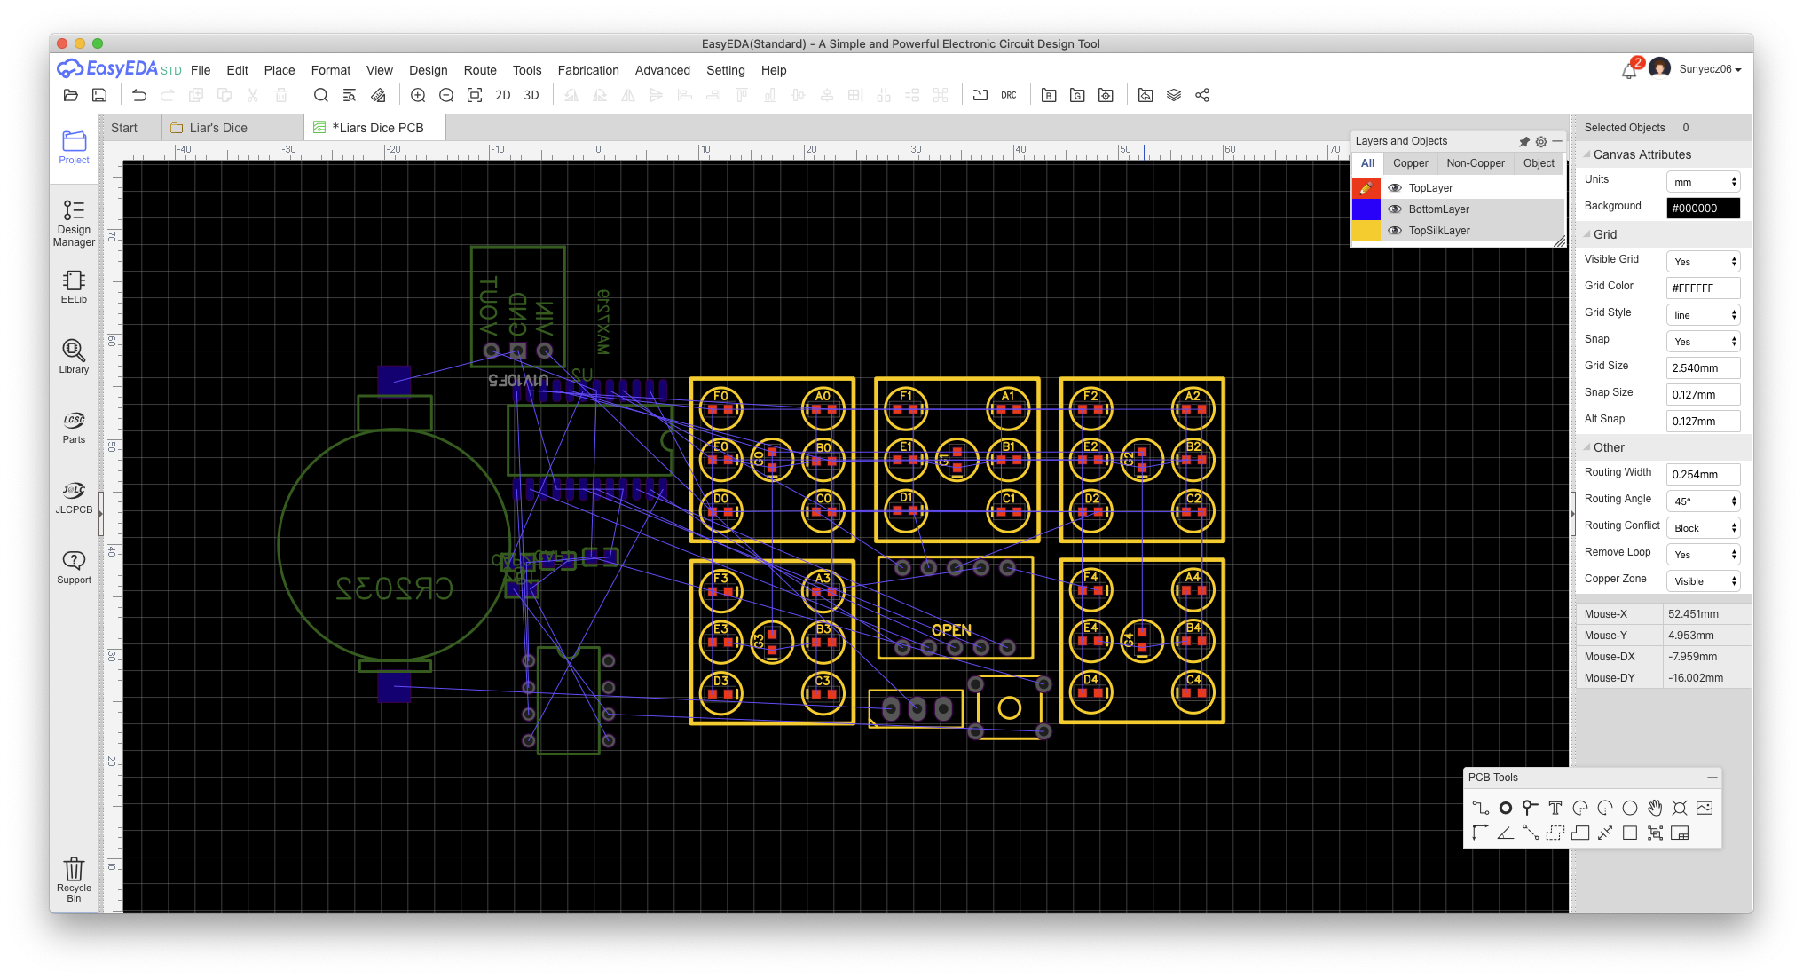
Task: Switch to 3D view
Action: [531, 95]
